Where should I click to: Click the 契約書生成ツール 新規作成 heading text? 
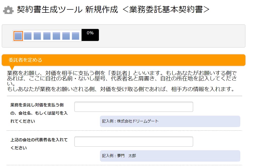[67, 10]
